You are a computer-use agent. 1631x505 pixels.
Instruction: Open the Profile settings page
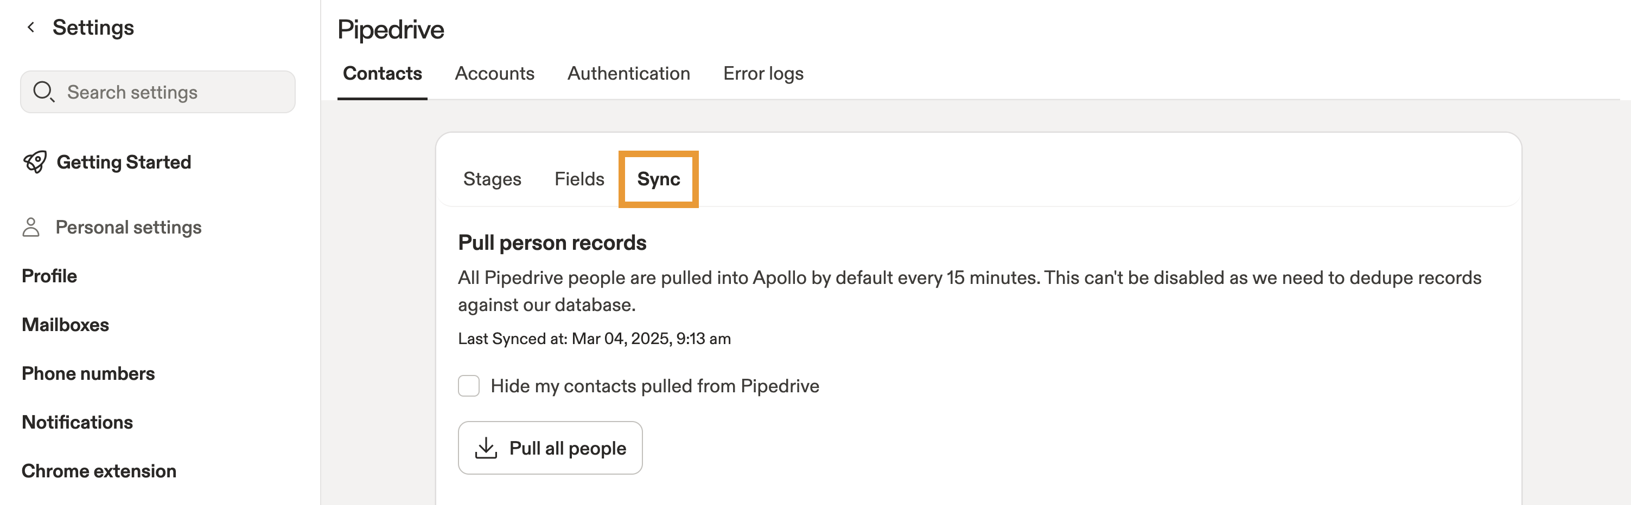[49, 276]
